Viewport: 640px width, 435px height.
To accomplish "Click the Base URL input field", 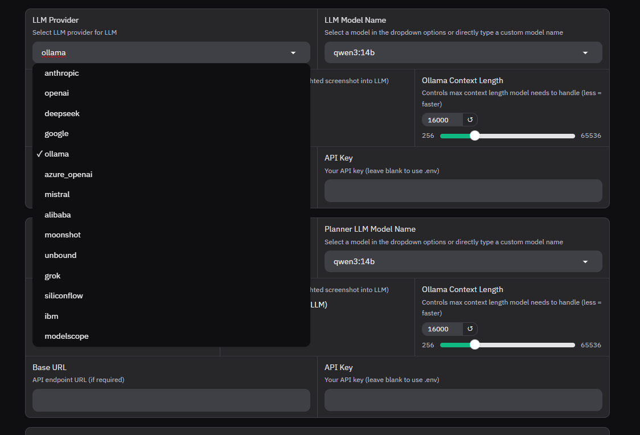I will pos(171,400).
